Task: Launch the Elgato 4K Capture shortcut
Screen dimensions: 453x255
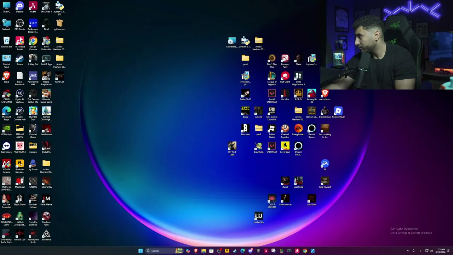Action: [19, 96]
